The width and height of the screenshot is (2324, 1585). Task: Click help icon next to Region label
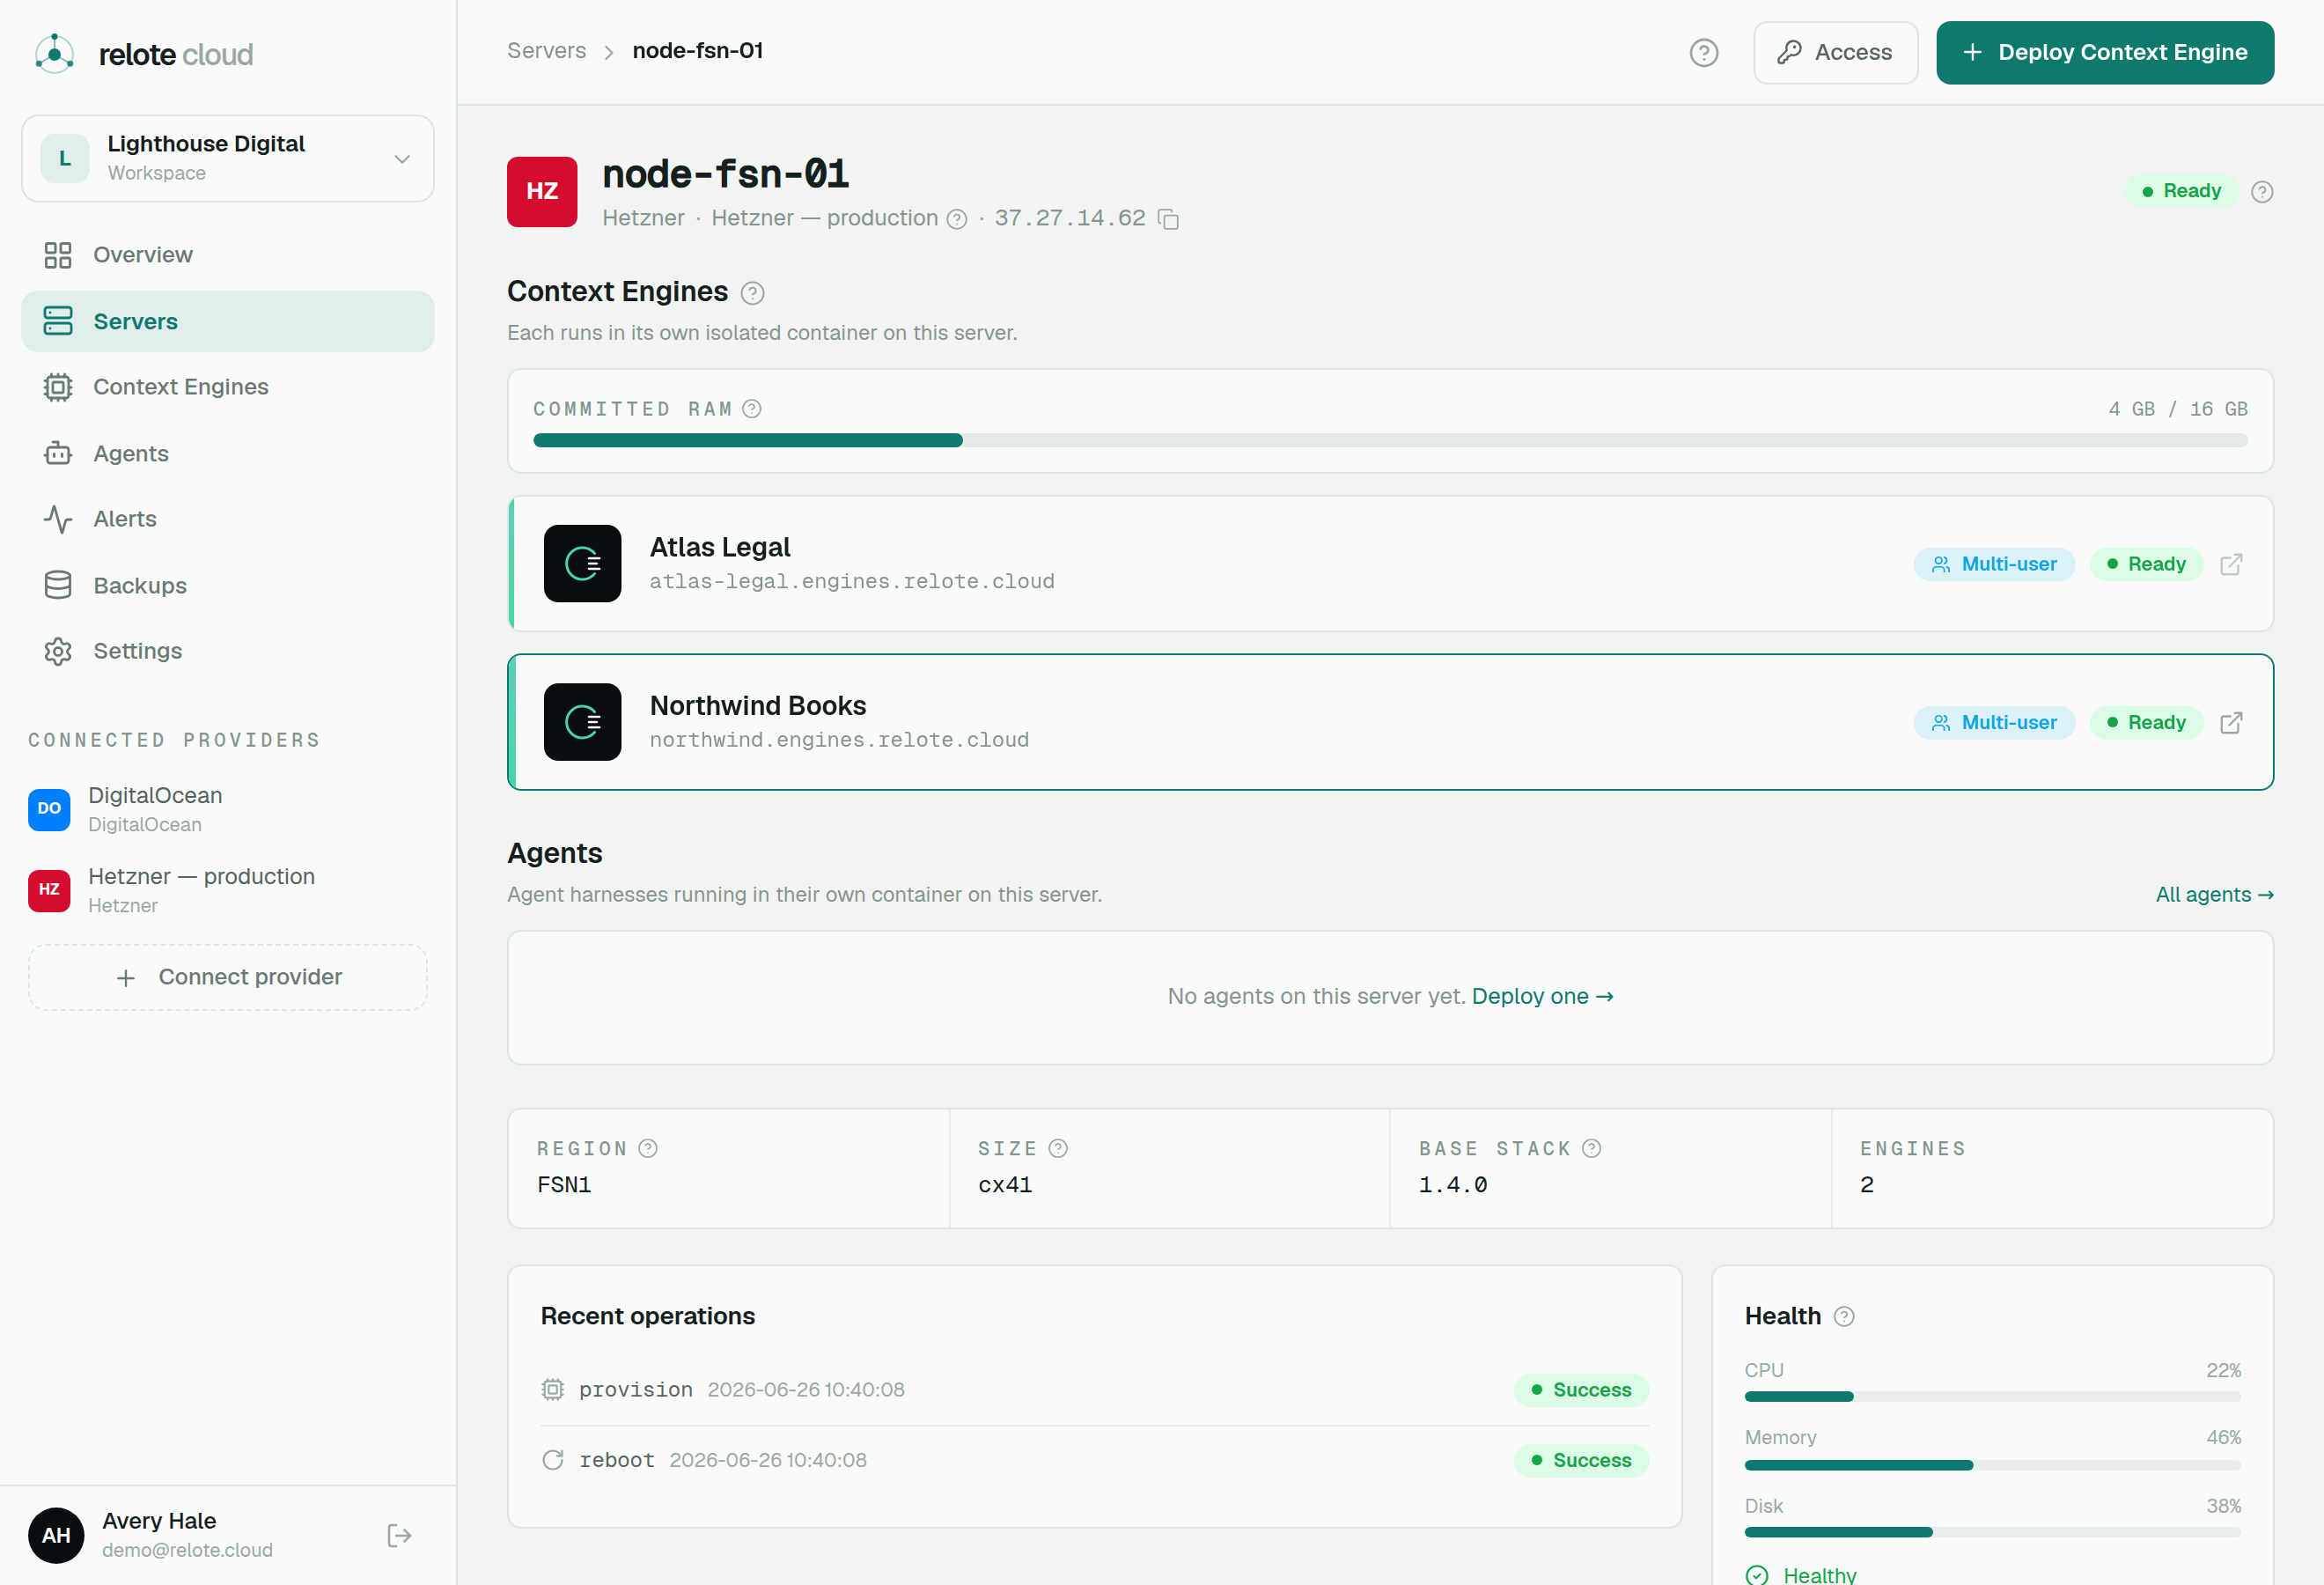click(648, 1148)
